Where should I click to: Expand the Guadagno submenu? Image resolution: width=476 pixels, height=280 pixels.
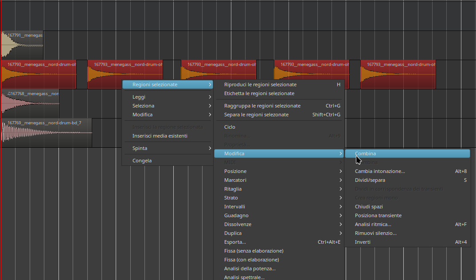tap(236, 215)
